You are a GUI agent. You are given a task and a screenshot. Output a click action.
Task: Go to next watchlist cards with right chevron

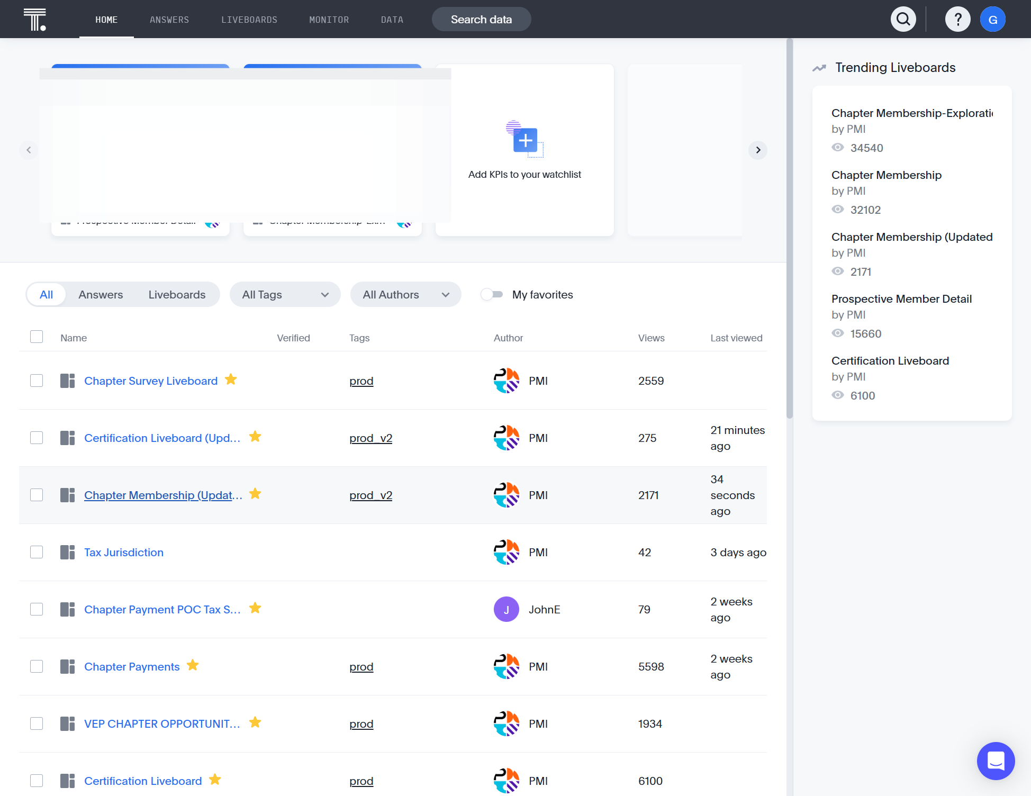click(x=758, y=150)
